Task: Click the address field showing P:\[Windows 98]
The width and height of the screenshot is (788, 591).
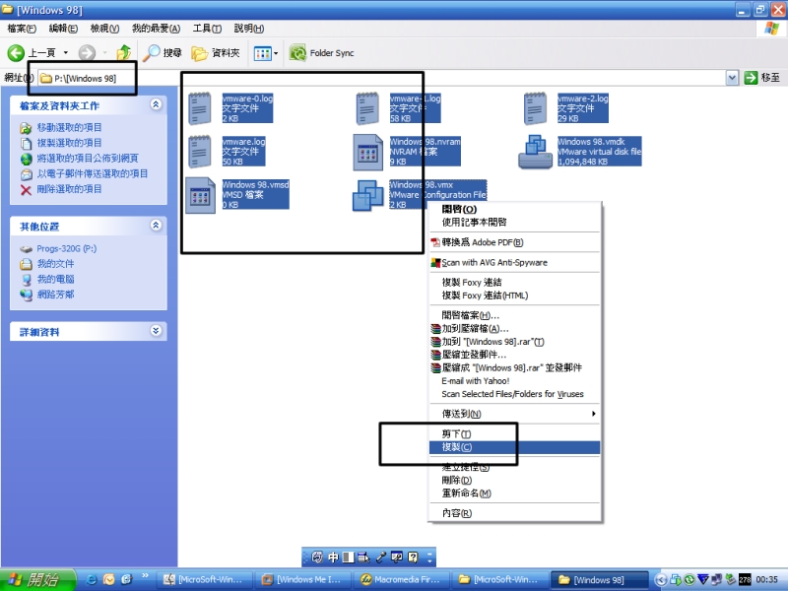Action: tap(382, 79)
